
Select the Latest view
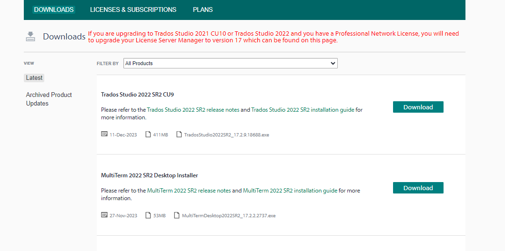pyautogui.click(x=34, y=78)
